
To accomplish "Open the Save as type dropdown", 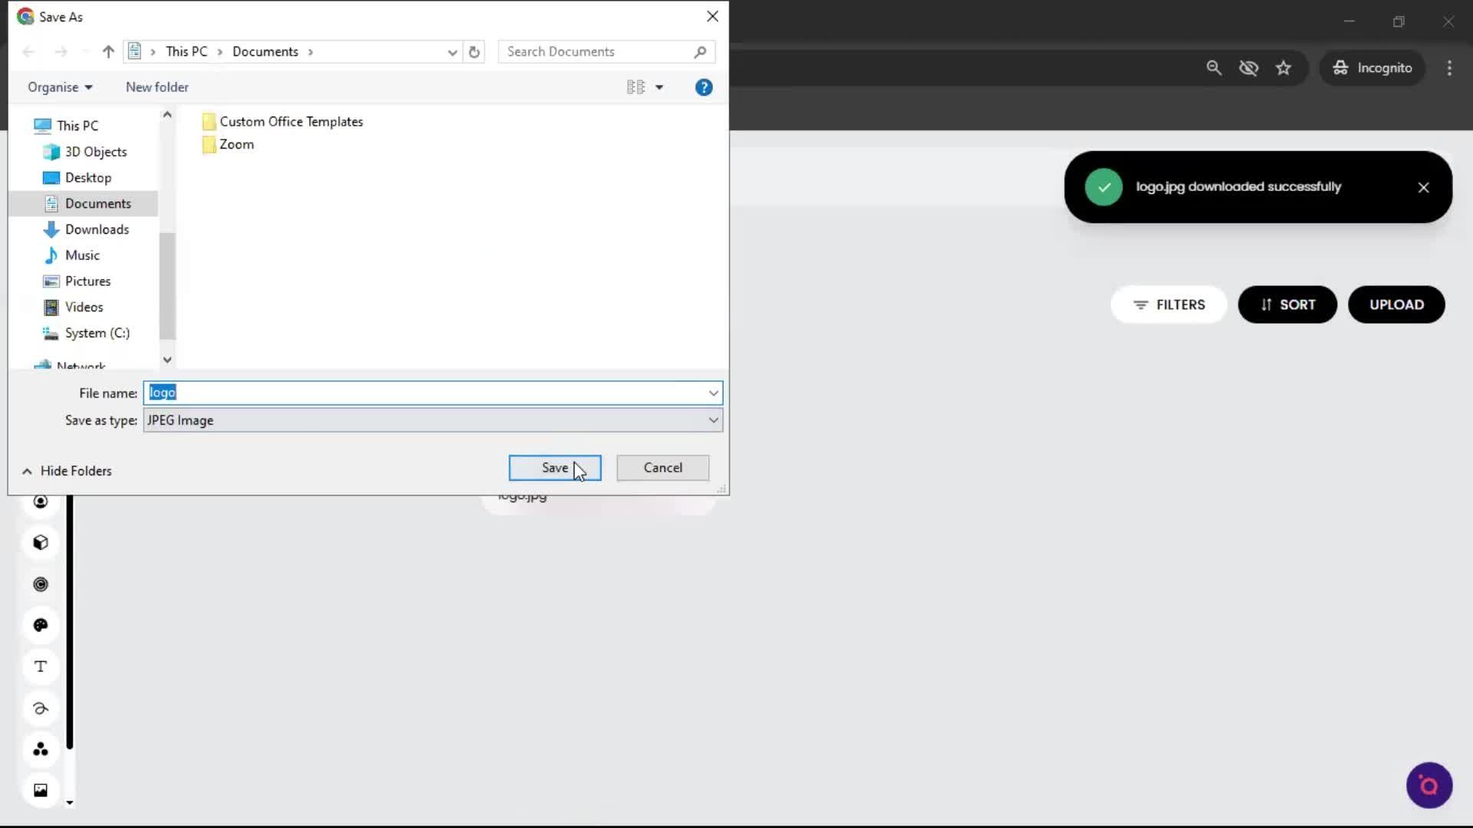I will tap(713, 420).
